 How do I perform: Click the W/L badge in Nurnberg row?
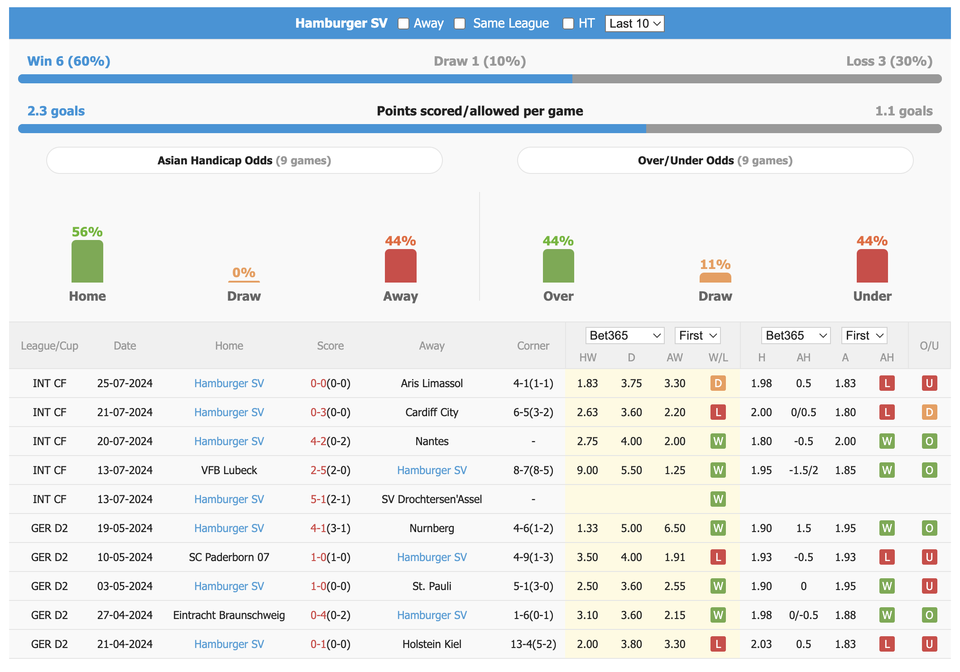718,528
